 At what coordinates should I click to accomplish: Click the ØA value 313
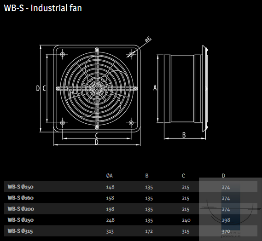click(110, 231)
